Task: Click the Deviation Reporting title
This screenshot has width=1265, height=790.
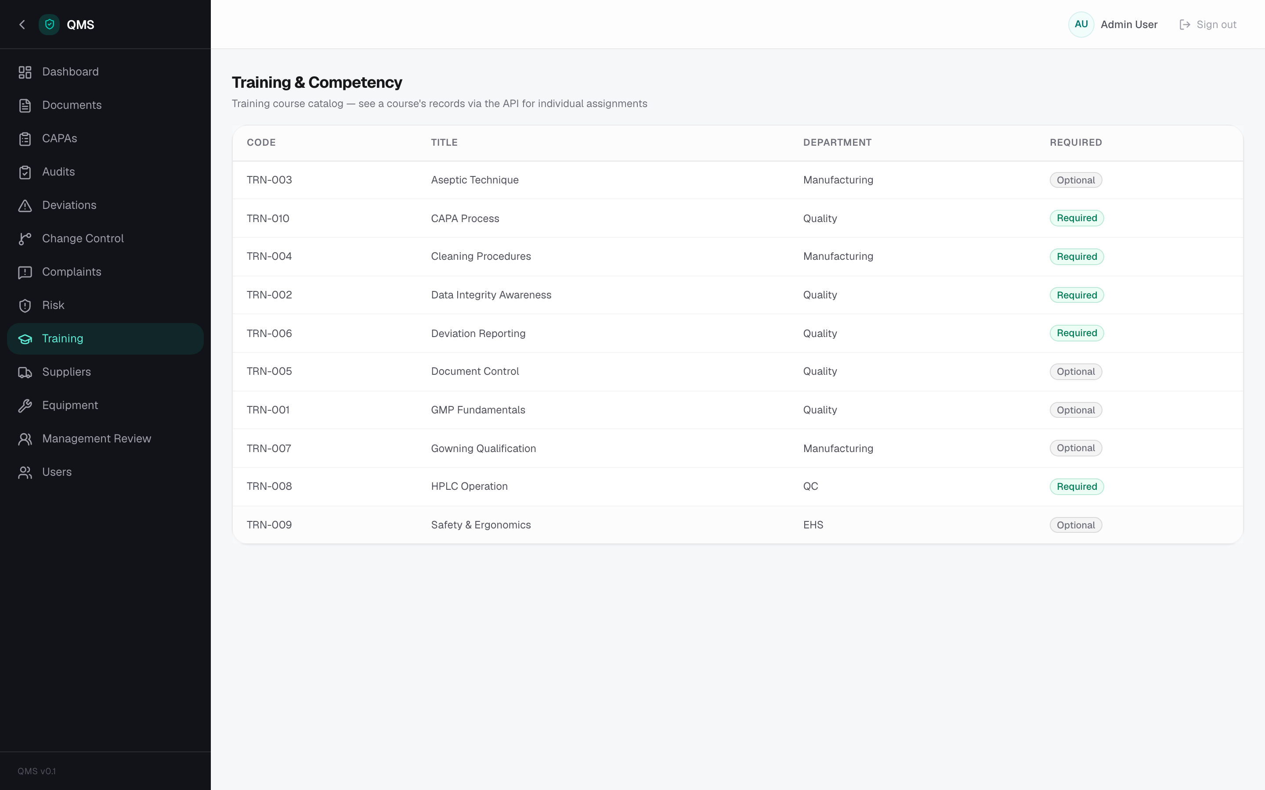Action: pyautogui.click(x=478, y=334)
